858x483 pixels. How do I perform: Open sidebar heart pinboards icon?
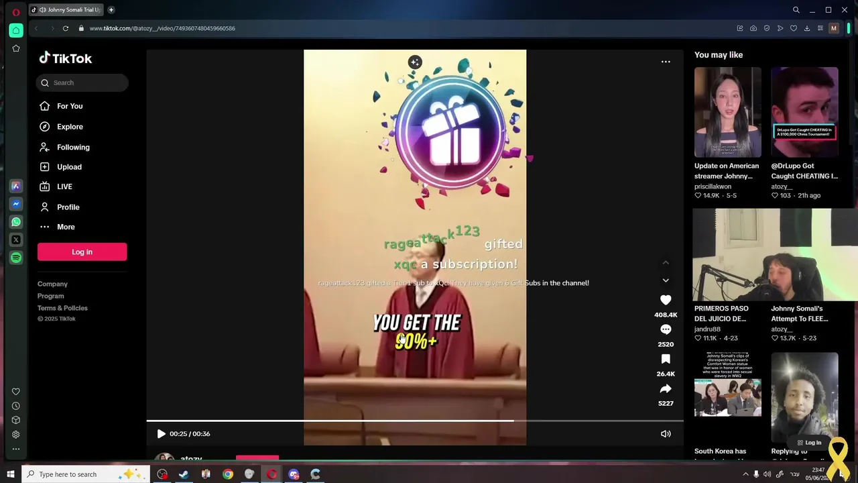coord(16,392)
